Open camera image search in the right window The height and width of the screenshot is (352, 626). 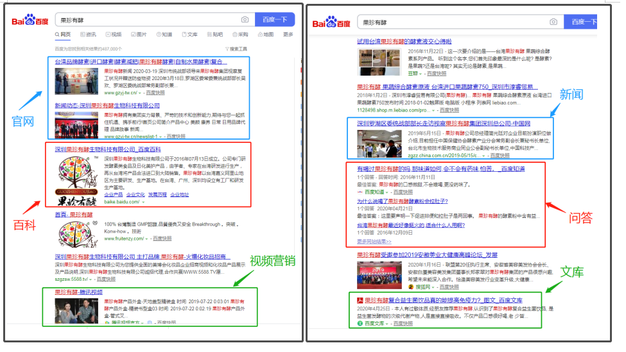[553, 22]
